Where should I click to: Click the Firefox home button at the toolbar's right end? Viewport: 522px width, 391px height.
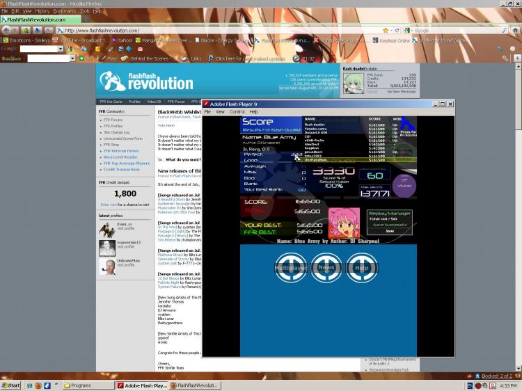point(515,31)
